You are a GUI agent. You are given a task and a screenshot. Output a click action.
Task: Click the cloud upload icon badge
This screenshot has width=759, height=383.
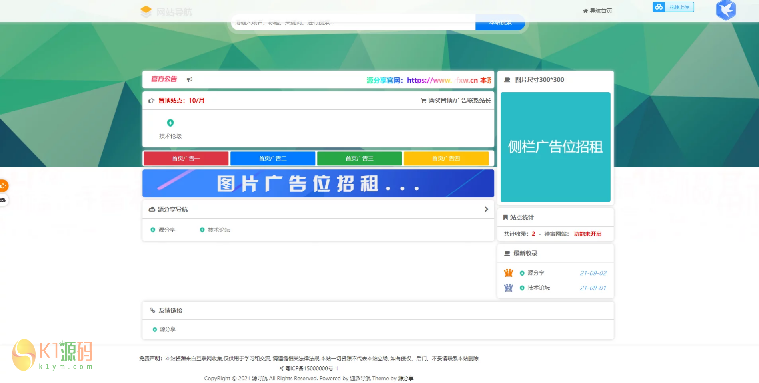pyautogui.click(x=659, y=7)
